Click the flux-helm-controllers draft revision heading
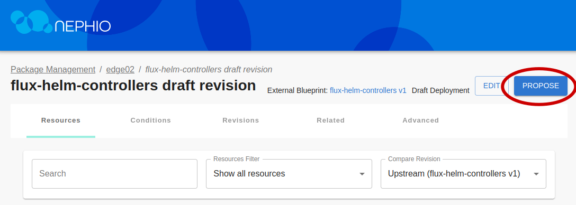The width and height of the screenshot is (576, 205). coord(133,86)
